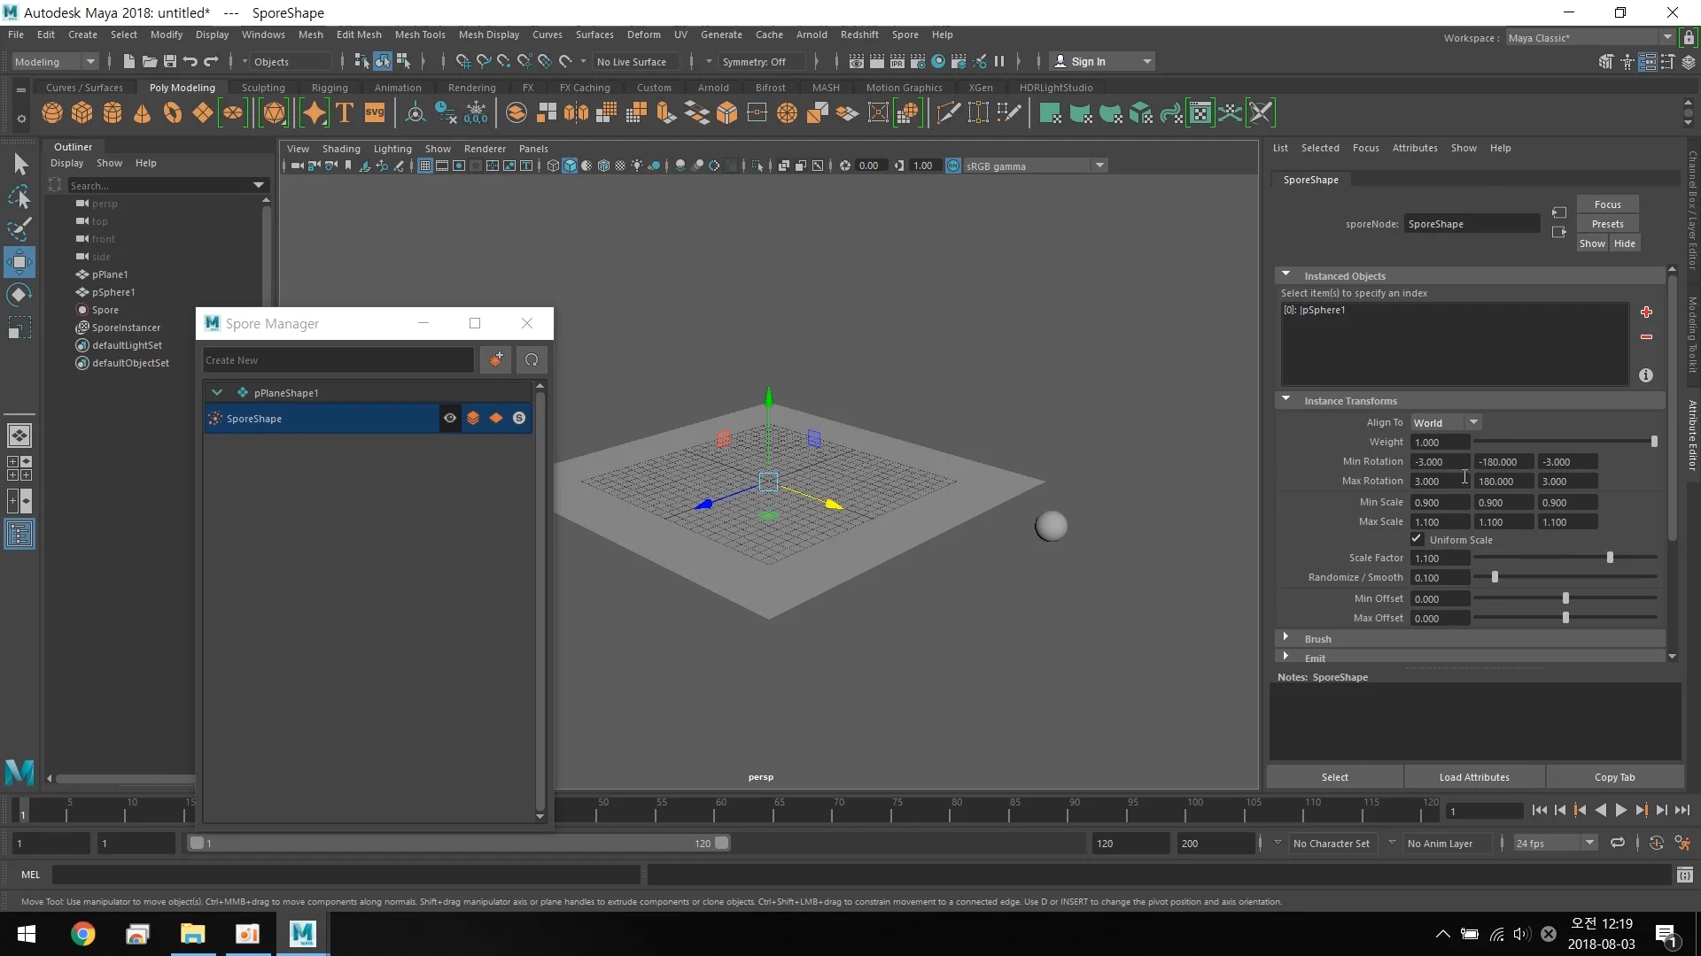Click the Create New field in Spore Manager
1701x956 pixels.
click(x=338, y=360)
